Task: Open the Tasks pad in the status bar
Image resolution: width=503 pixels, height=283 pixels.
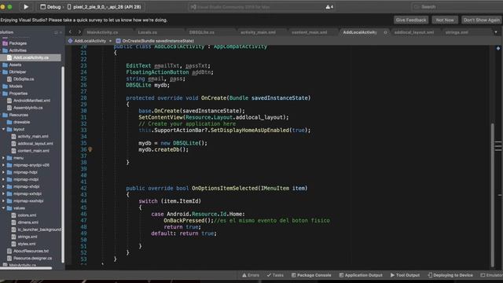Action: click(275, 275)
